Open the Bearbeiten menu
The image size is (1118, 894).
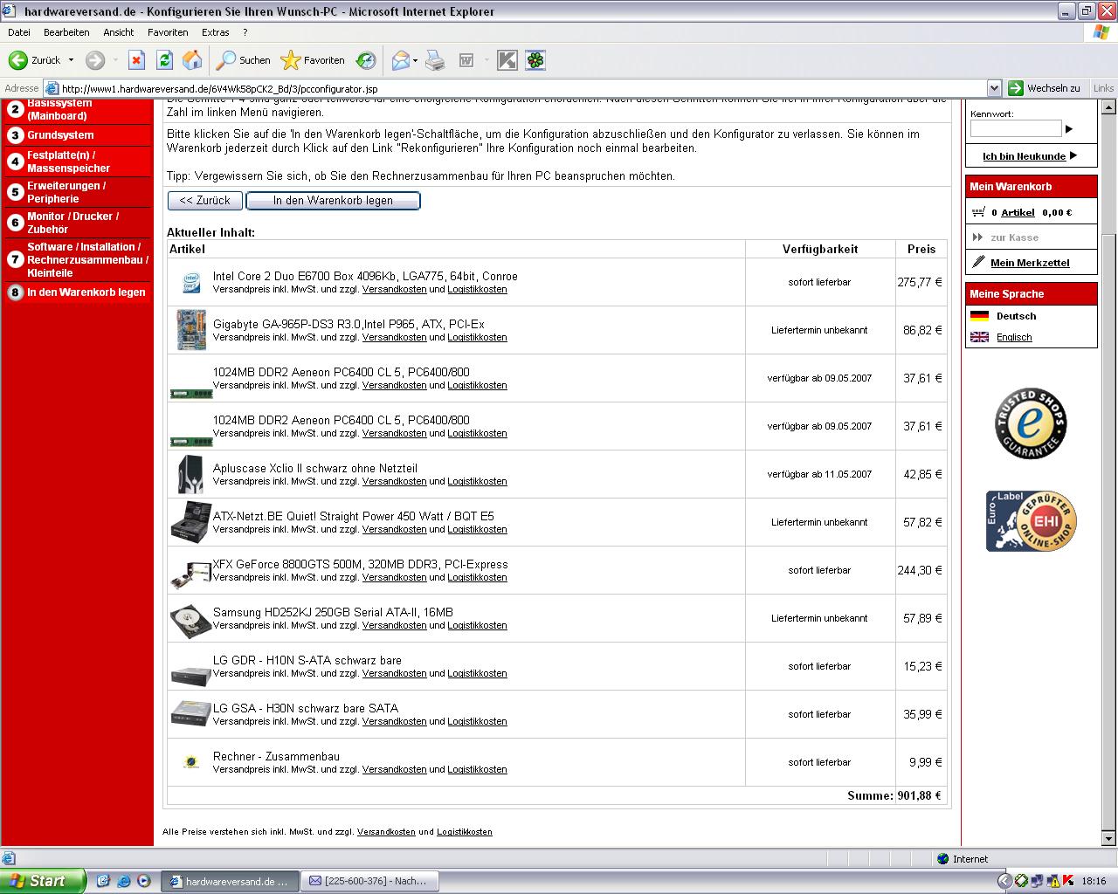pyautogui.click(x=66, y=32)
